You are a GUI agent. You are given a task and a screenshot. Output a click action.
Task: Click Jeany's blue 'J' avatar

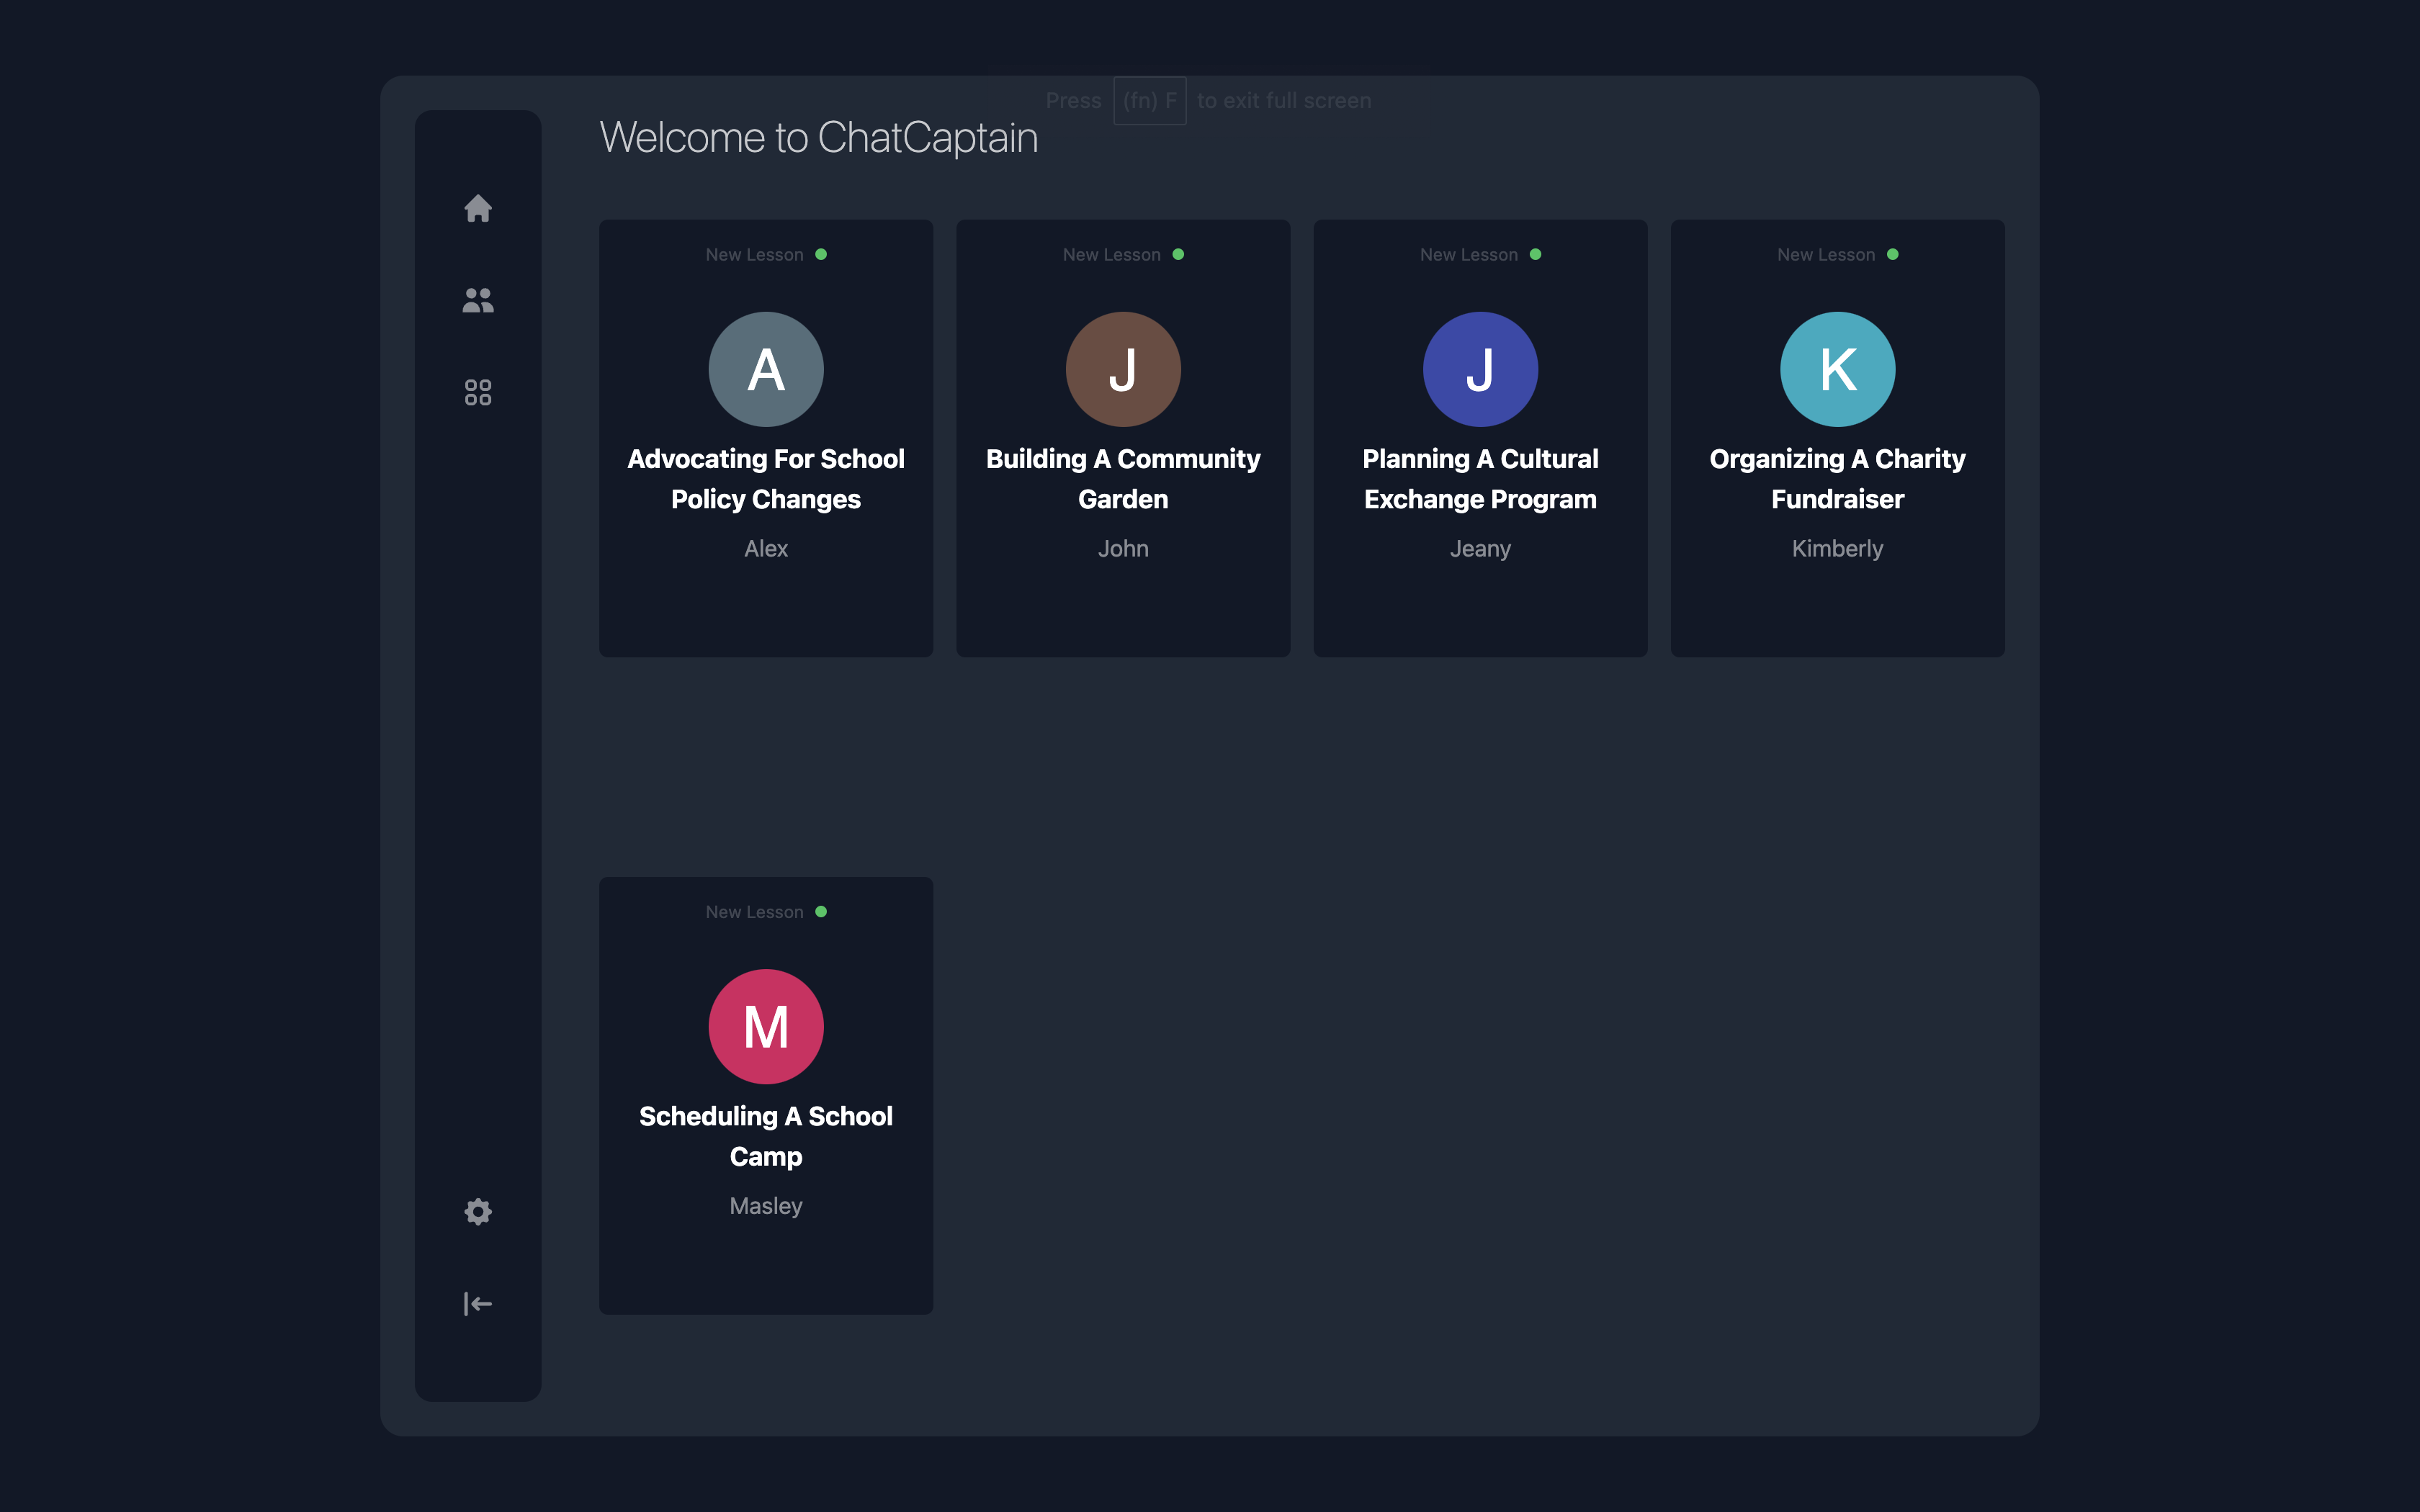(x=1480, y=369)
